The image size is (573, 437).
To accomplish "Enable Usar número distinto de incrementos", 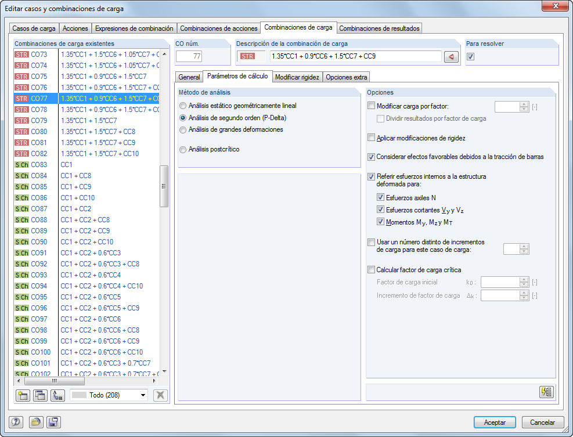I will [x=372, y=242].
